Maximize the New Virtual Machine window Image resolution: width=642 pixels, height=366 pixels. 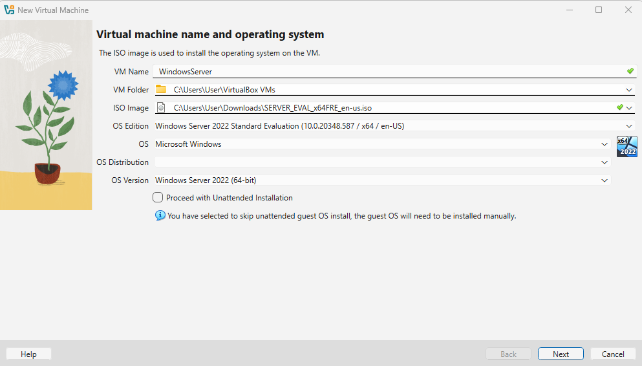599,10
